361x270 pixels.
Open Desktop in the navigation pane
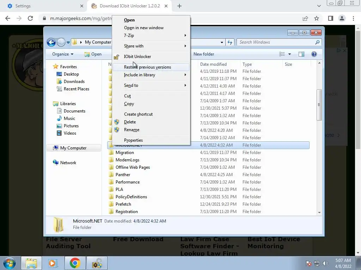[68, 74]
